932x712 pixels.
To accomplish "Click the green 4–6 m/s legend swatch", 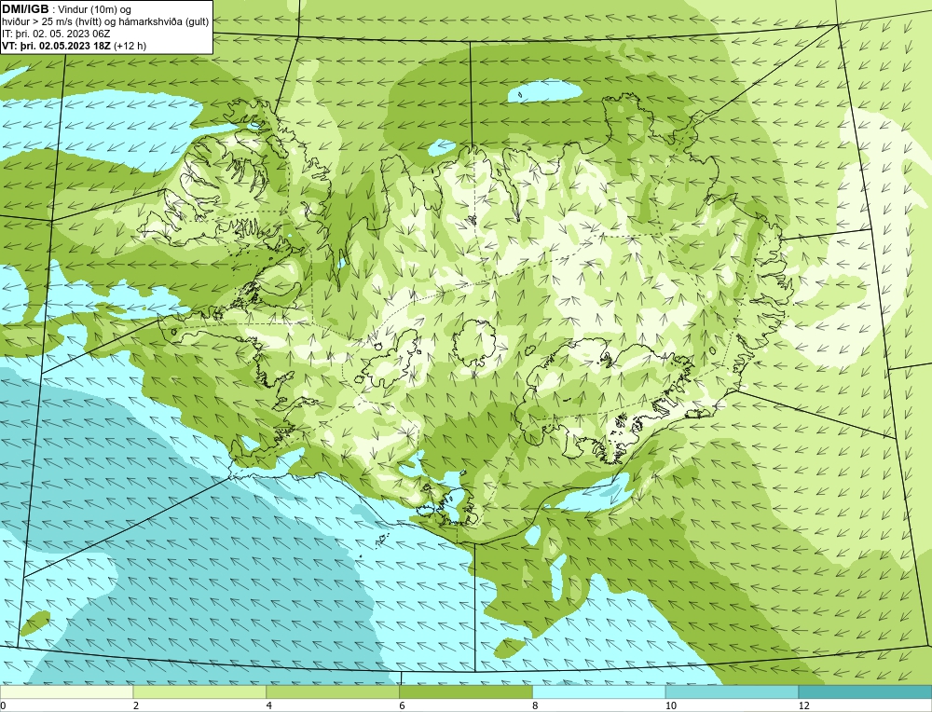I will tap(333, 691).
